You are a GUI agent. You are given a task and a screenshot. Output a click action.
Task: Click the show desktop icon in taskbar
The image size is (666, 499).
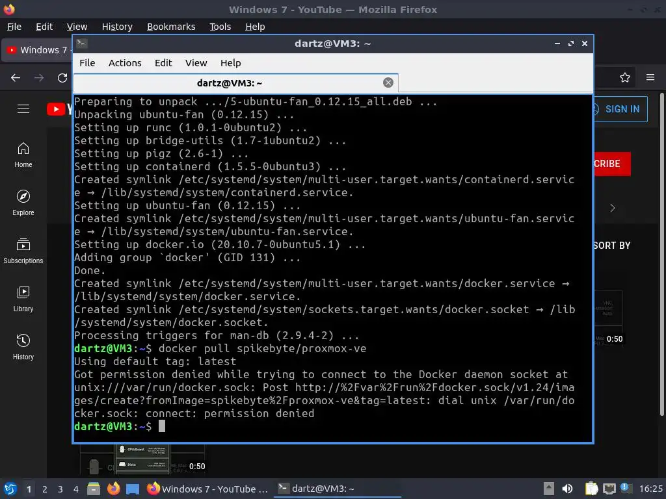click(x=133, y=489)
